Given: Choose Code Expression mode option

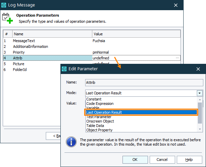Looking at the screenshot, I should tap(100, 104).
